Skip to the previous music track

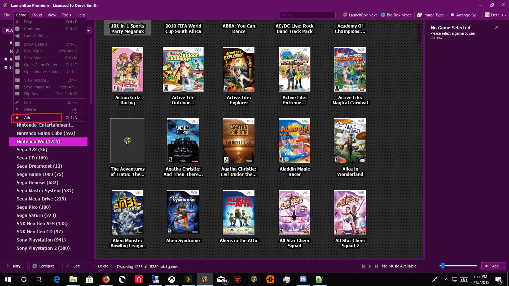pos(364,266)
